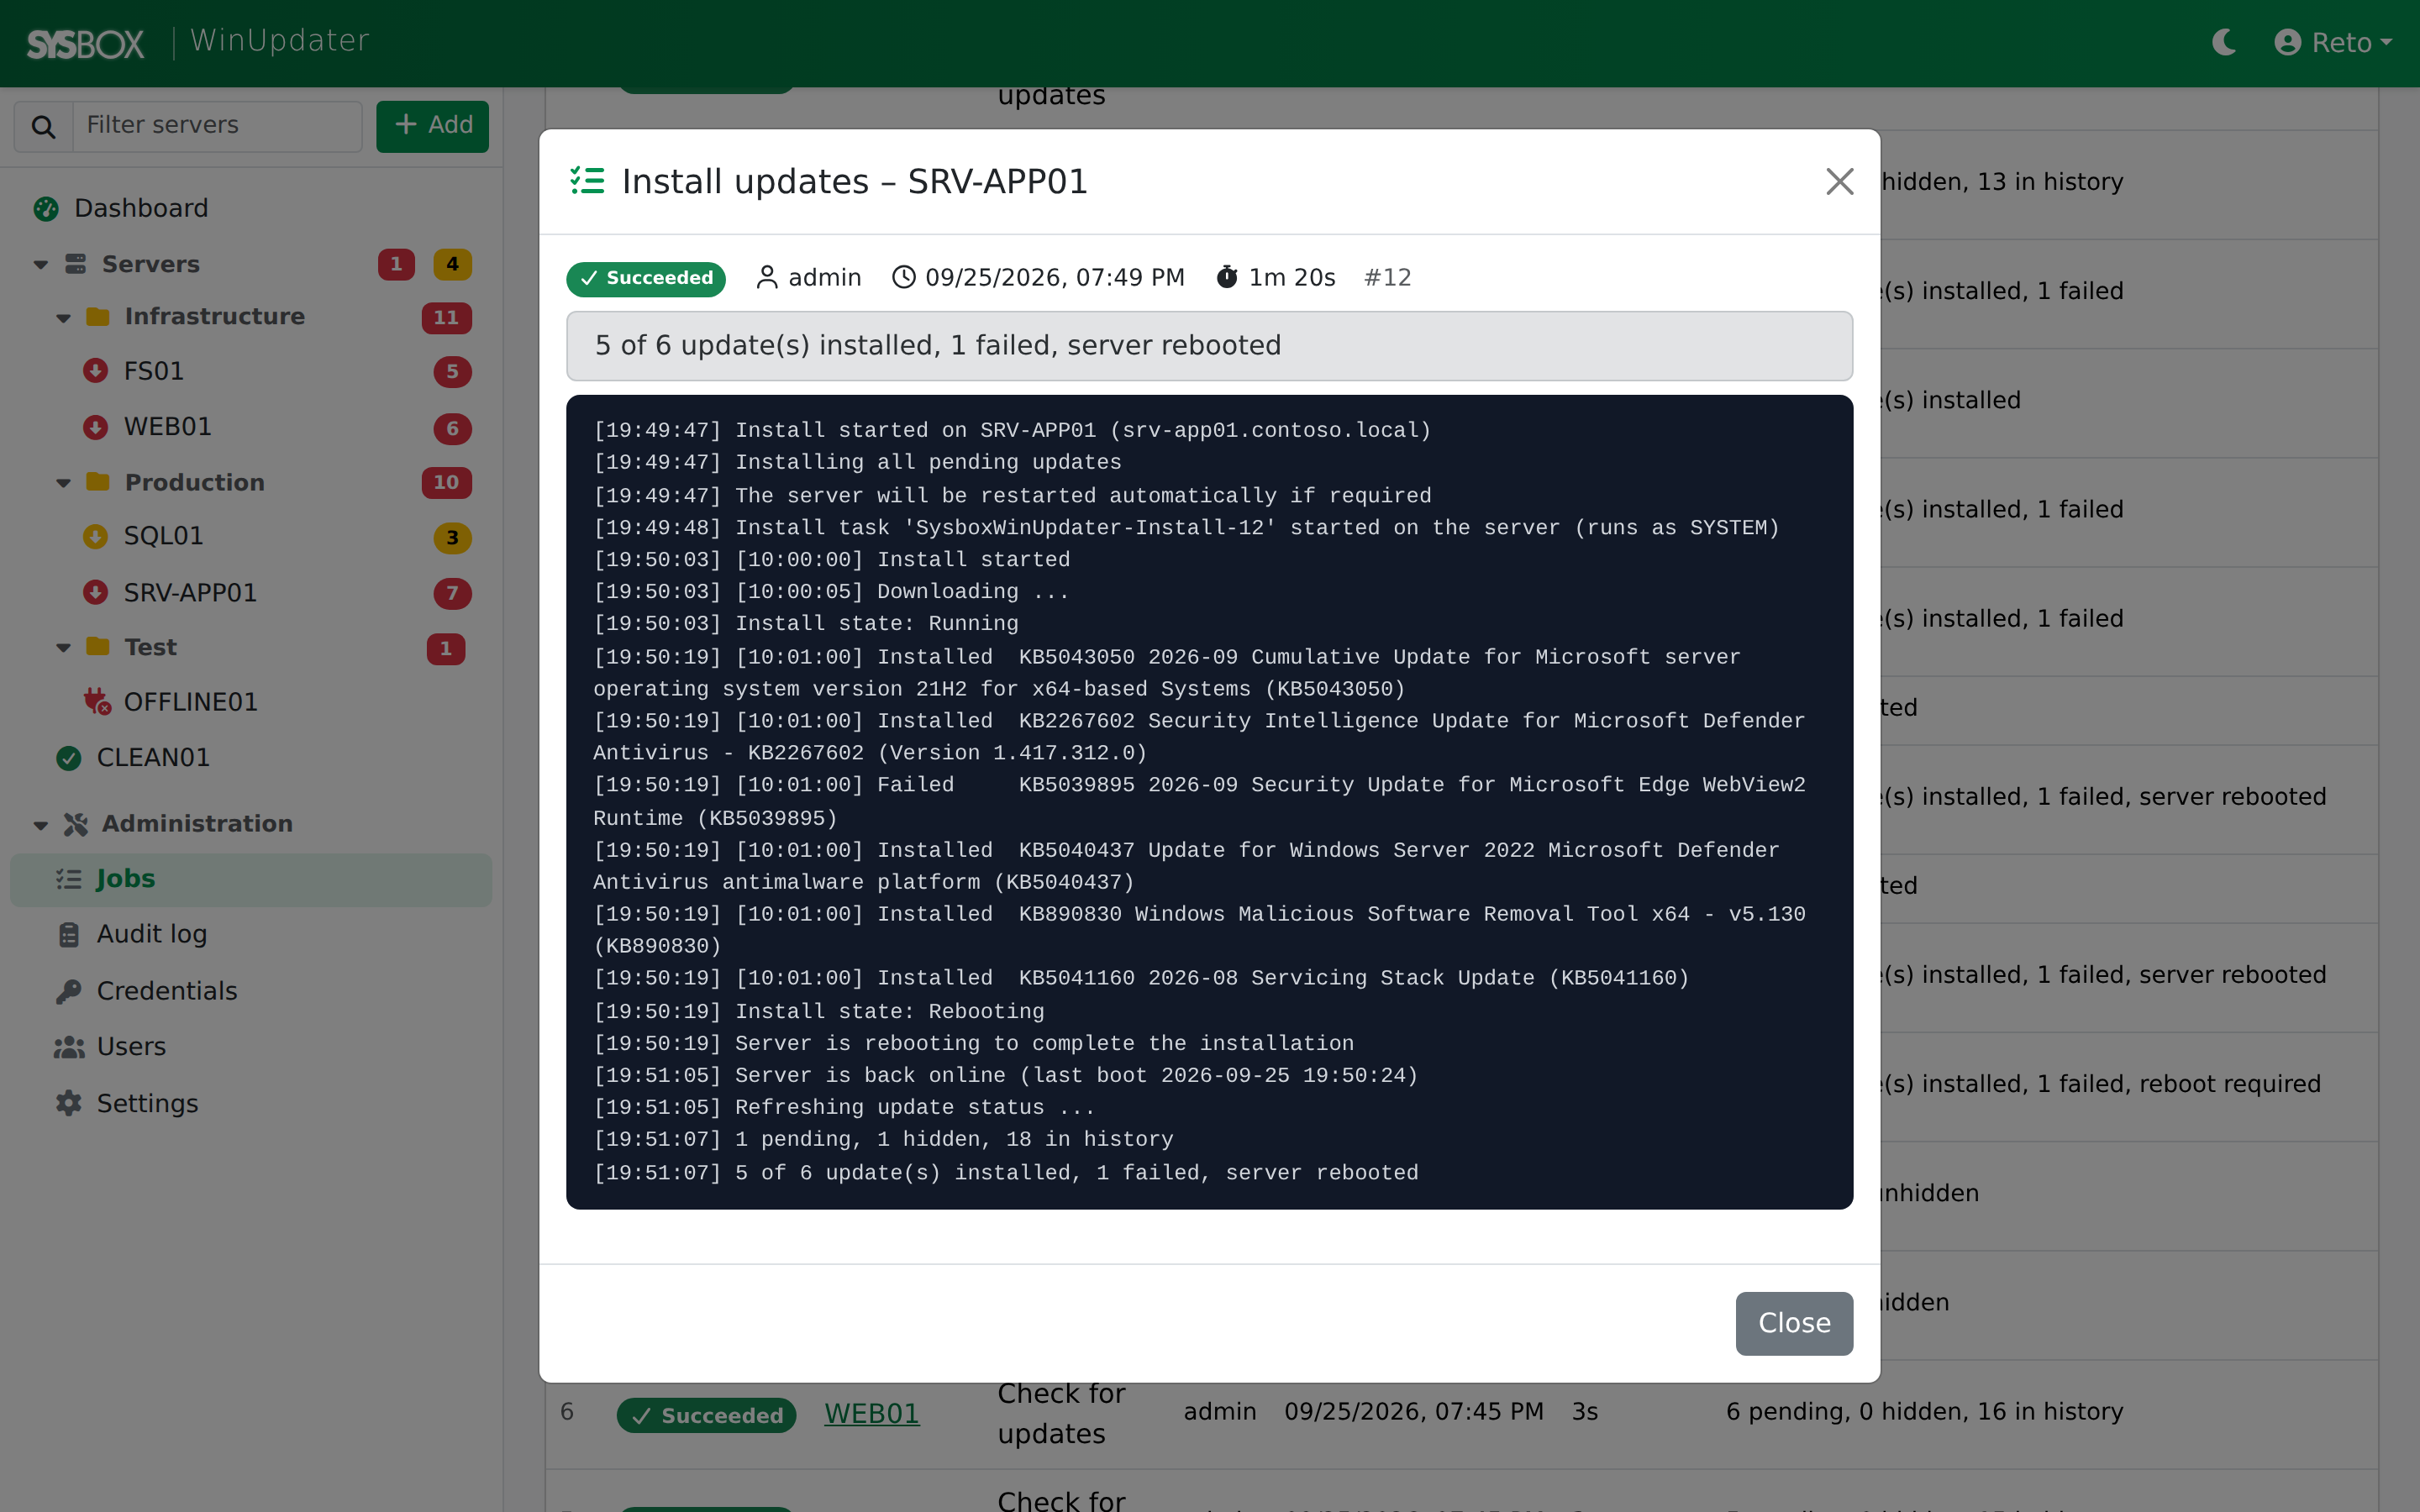Select the CLEAN01 server
This screenshot has width=2420, height=1512.
point(152,758)
